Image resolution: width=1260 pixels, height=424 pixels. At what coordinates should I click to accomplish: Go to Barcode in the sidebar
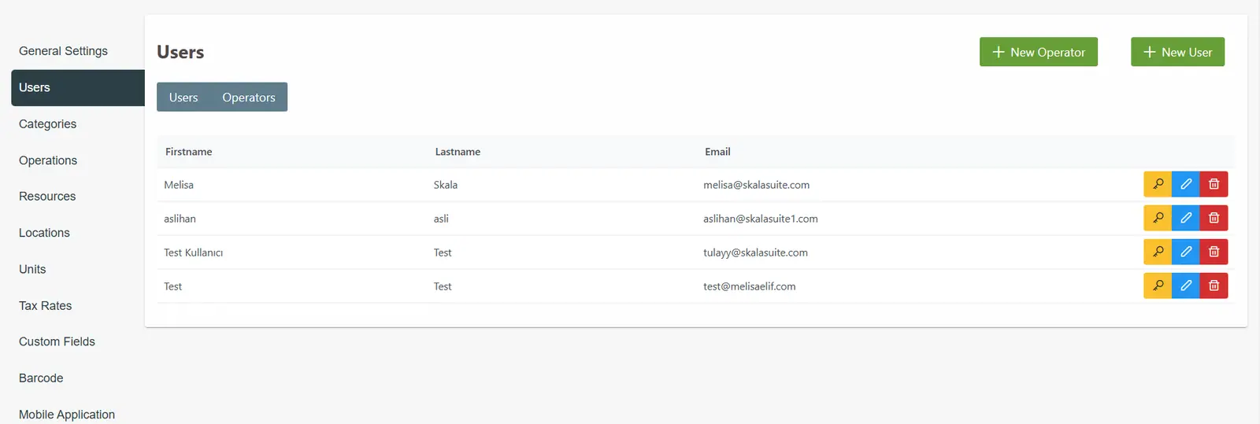pyautogui.click(x=41, y=378)
